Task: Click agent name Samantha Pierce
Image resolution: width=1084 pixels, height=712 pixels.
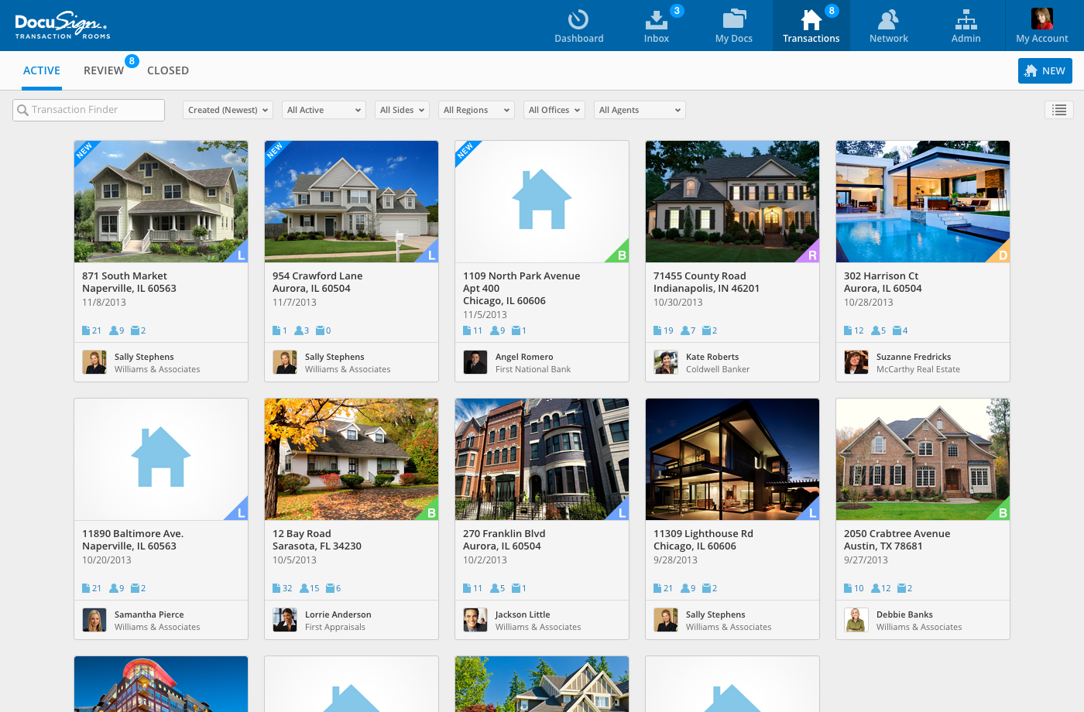Action: click(149, 614)
